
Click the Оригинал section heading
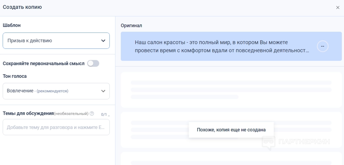click(131, 25)
